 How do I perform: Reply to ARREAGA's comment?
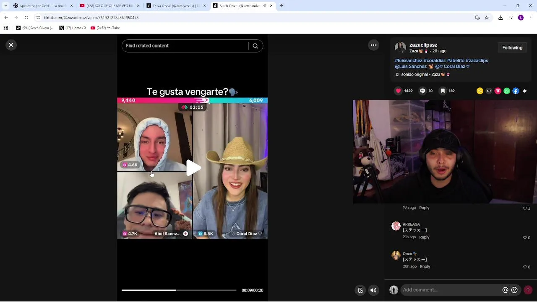point(424,237)
